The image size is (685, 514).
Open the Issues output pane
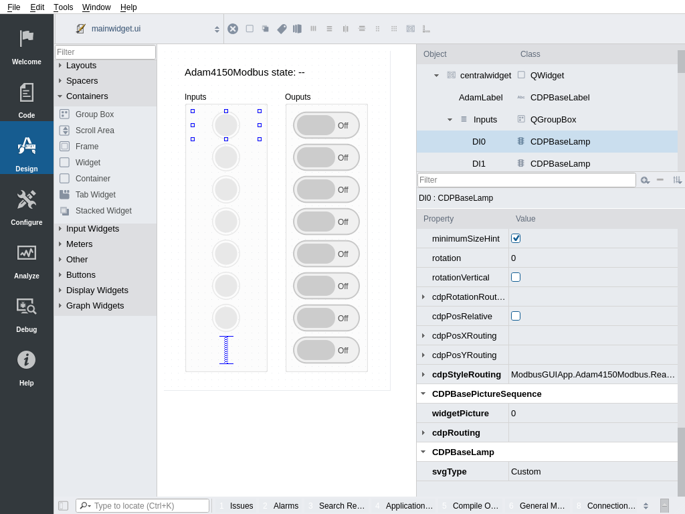pyautogui.click(x=236, y=506)
